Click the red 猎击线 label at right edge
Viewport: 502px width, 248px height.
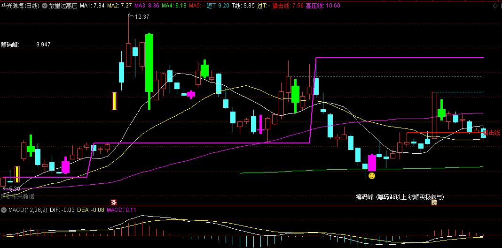(492, 133)
